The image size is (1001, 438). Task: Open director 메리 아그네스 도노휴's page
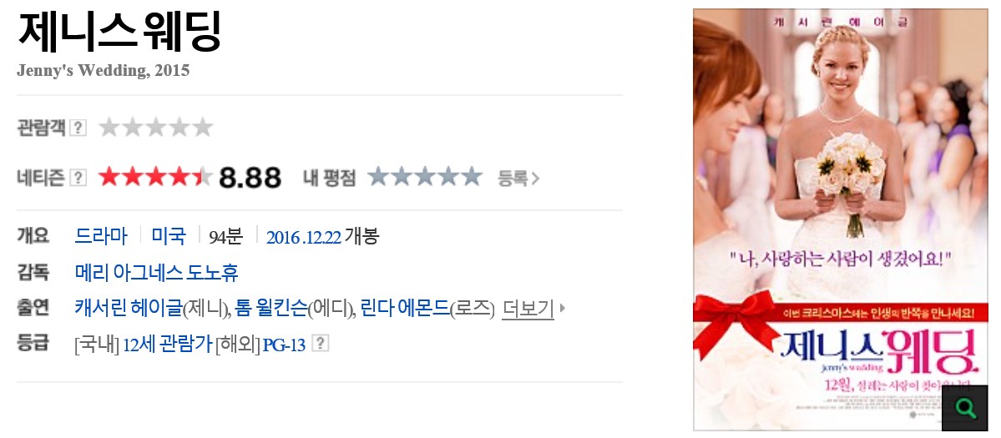156,273
